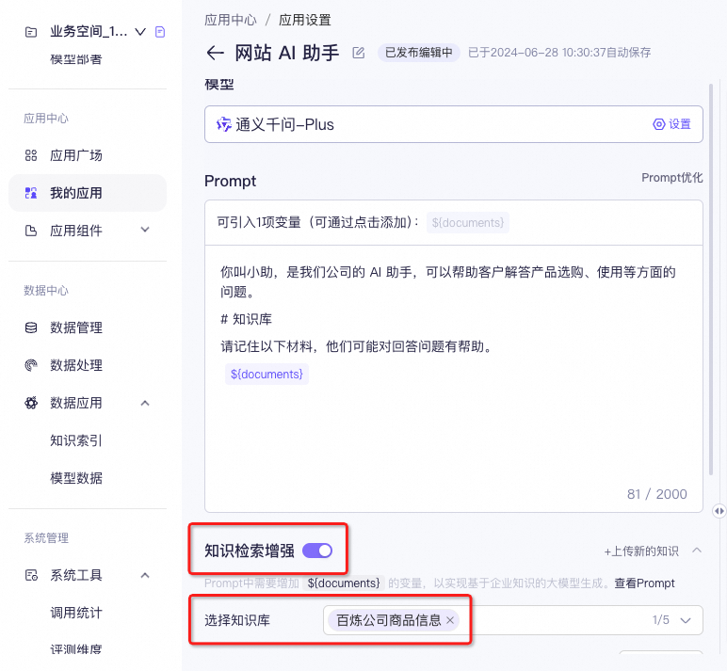Collapse the 数据应用 sidebar section
The width and height of the screenshot is (727, 671).
point(145,403)
